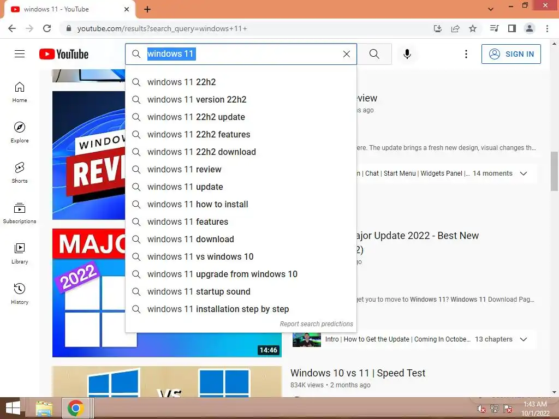Click the install app icon in address bar
The height and width of the screenshot is (419, 559).
point(438,28)
